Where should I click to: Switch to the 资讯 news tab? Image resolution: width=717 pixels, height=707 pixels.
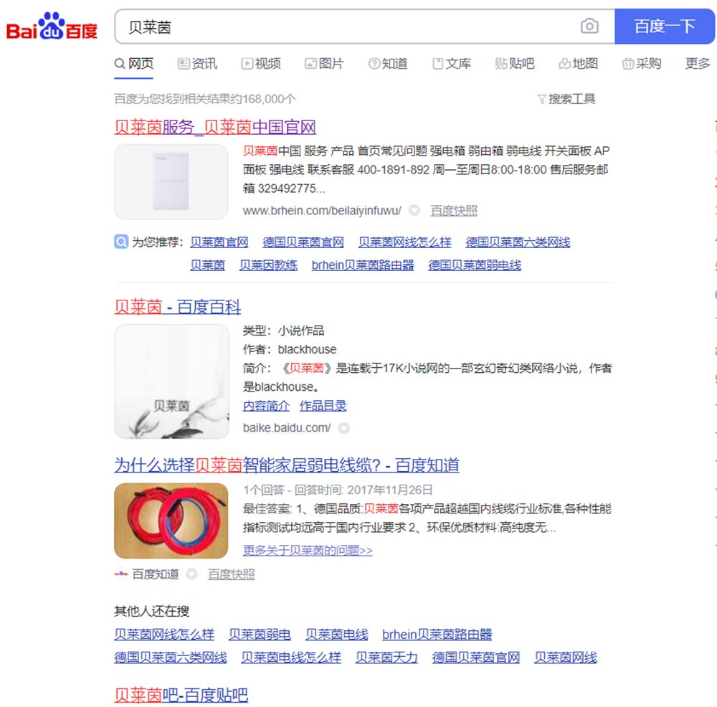coord(198,63)
